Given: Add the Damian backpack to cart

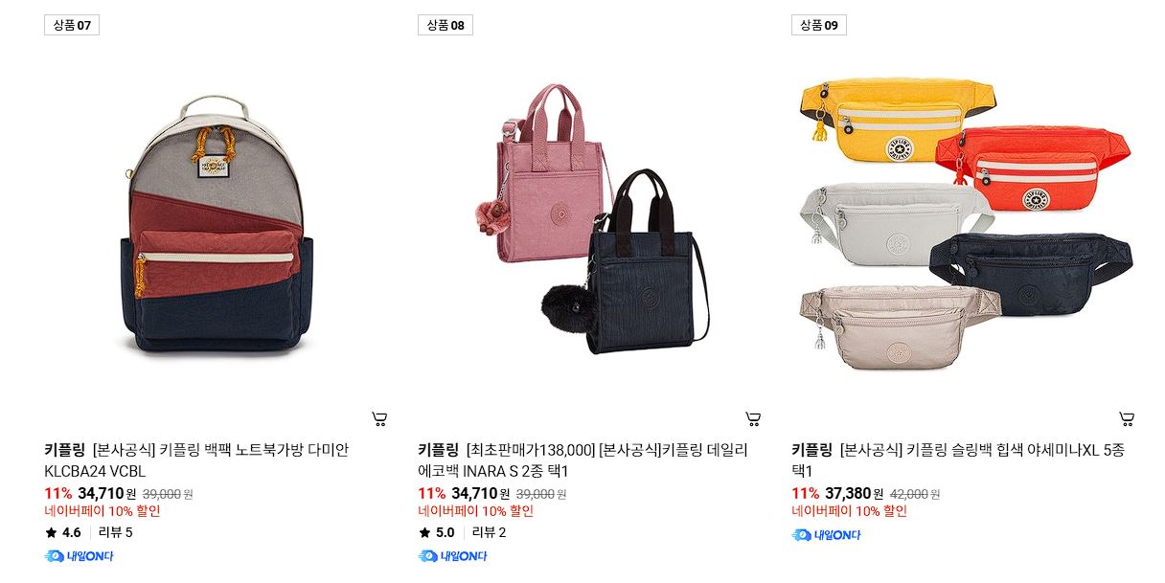Looking at the screenshot, I should (379, 418).
